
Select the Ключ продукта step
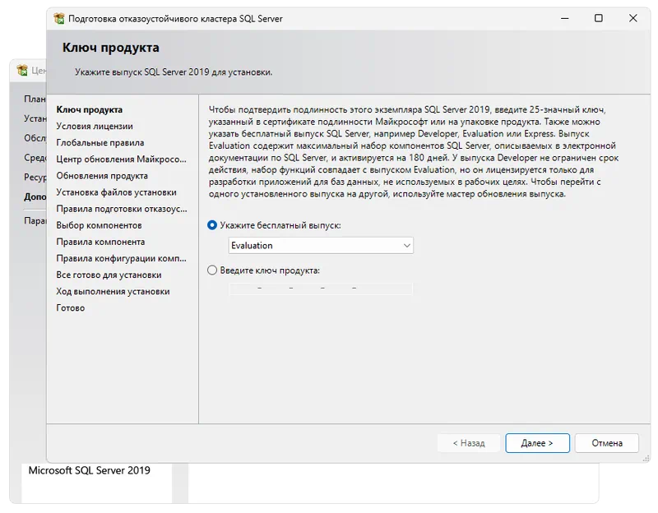[x=90, y=109]
